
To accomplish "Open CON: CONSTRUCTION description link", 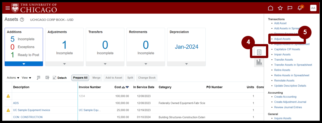I will click(28, 117).
